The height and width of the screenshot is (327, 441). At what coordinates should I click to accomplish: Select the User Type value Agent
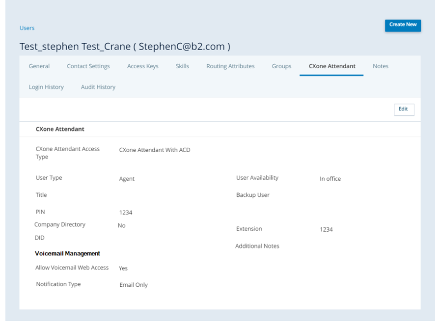click(127, 179)
